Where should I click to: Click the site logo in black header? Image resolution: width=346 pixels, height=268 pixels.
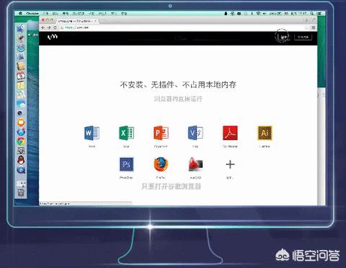pos(53,37)
